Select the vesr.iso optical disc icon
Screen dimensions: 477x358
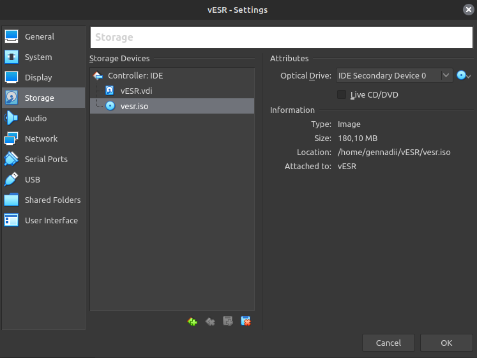[110, 106]
